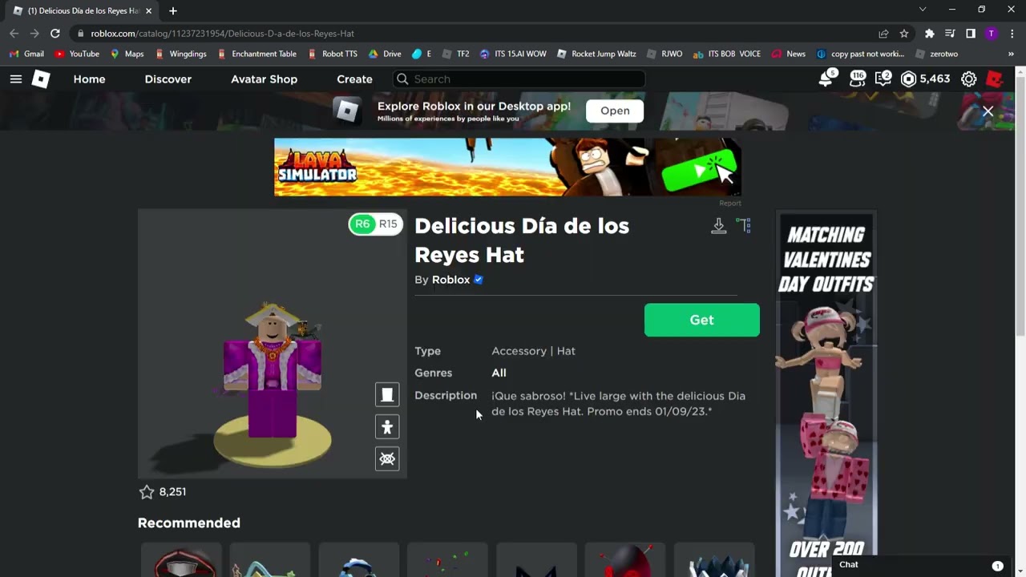The width and height of the screenshot is (1026, 577).
Task: Click the 2D thumbnail view button
Action: 387,394
